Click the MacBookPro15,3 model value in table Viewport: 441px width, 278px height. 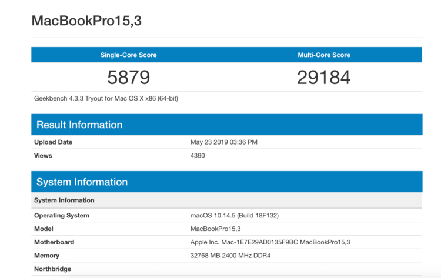tap(215, 229)
